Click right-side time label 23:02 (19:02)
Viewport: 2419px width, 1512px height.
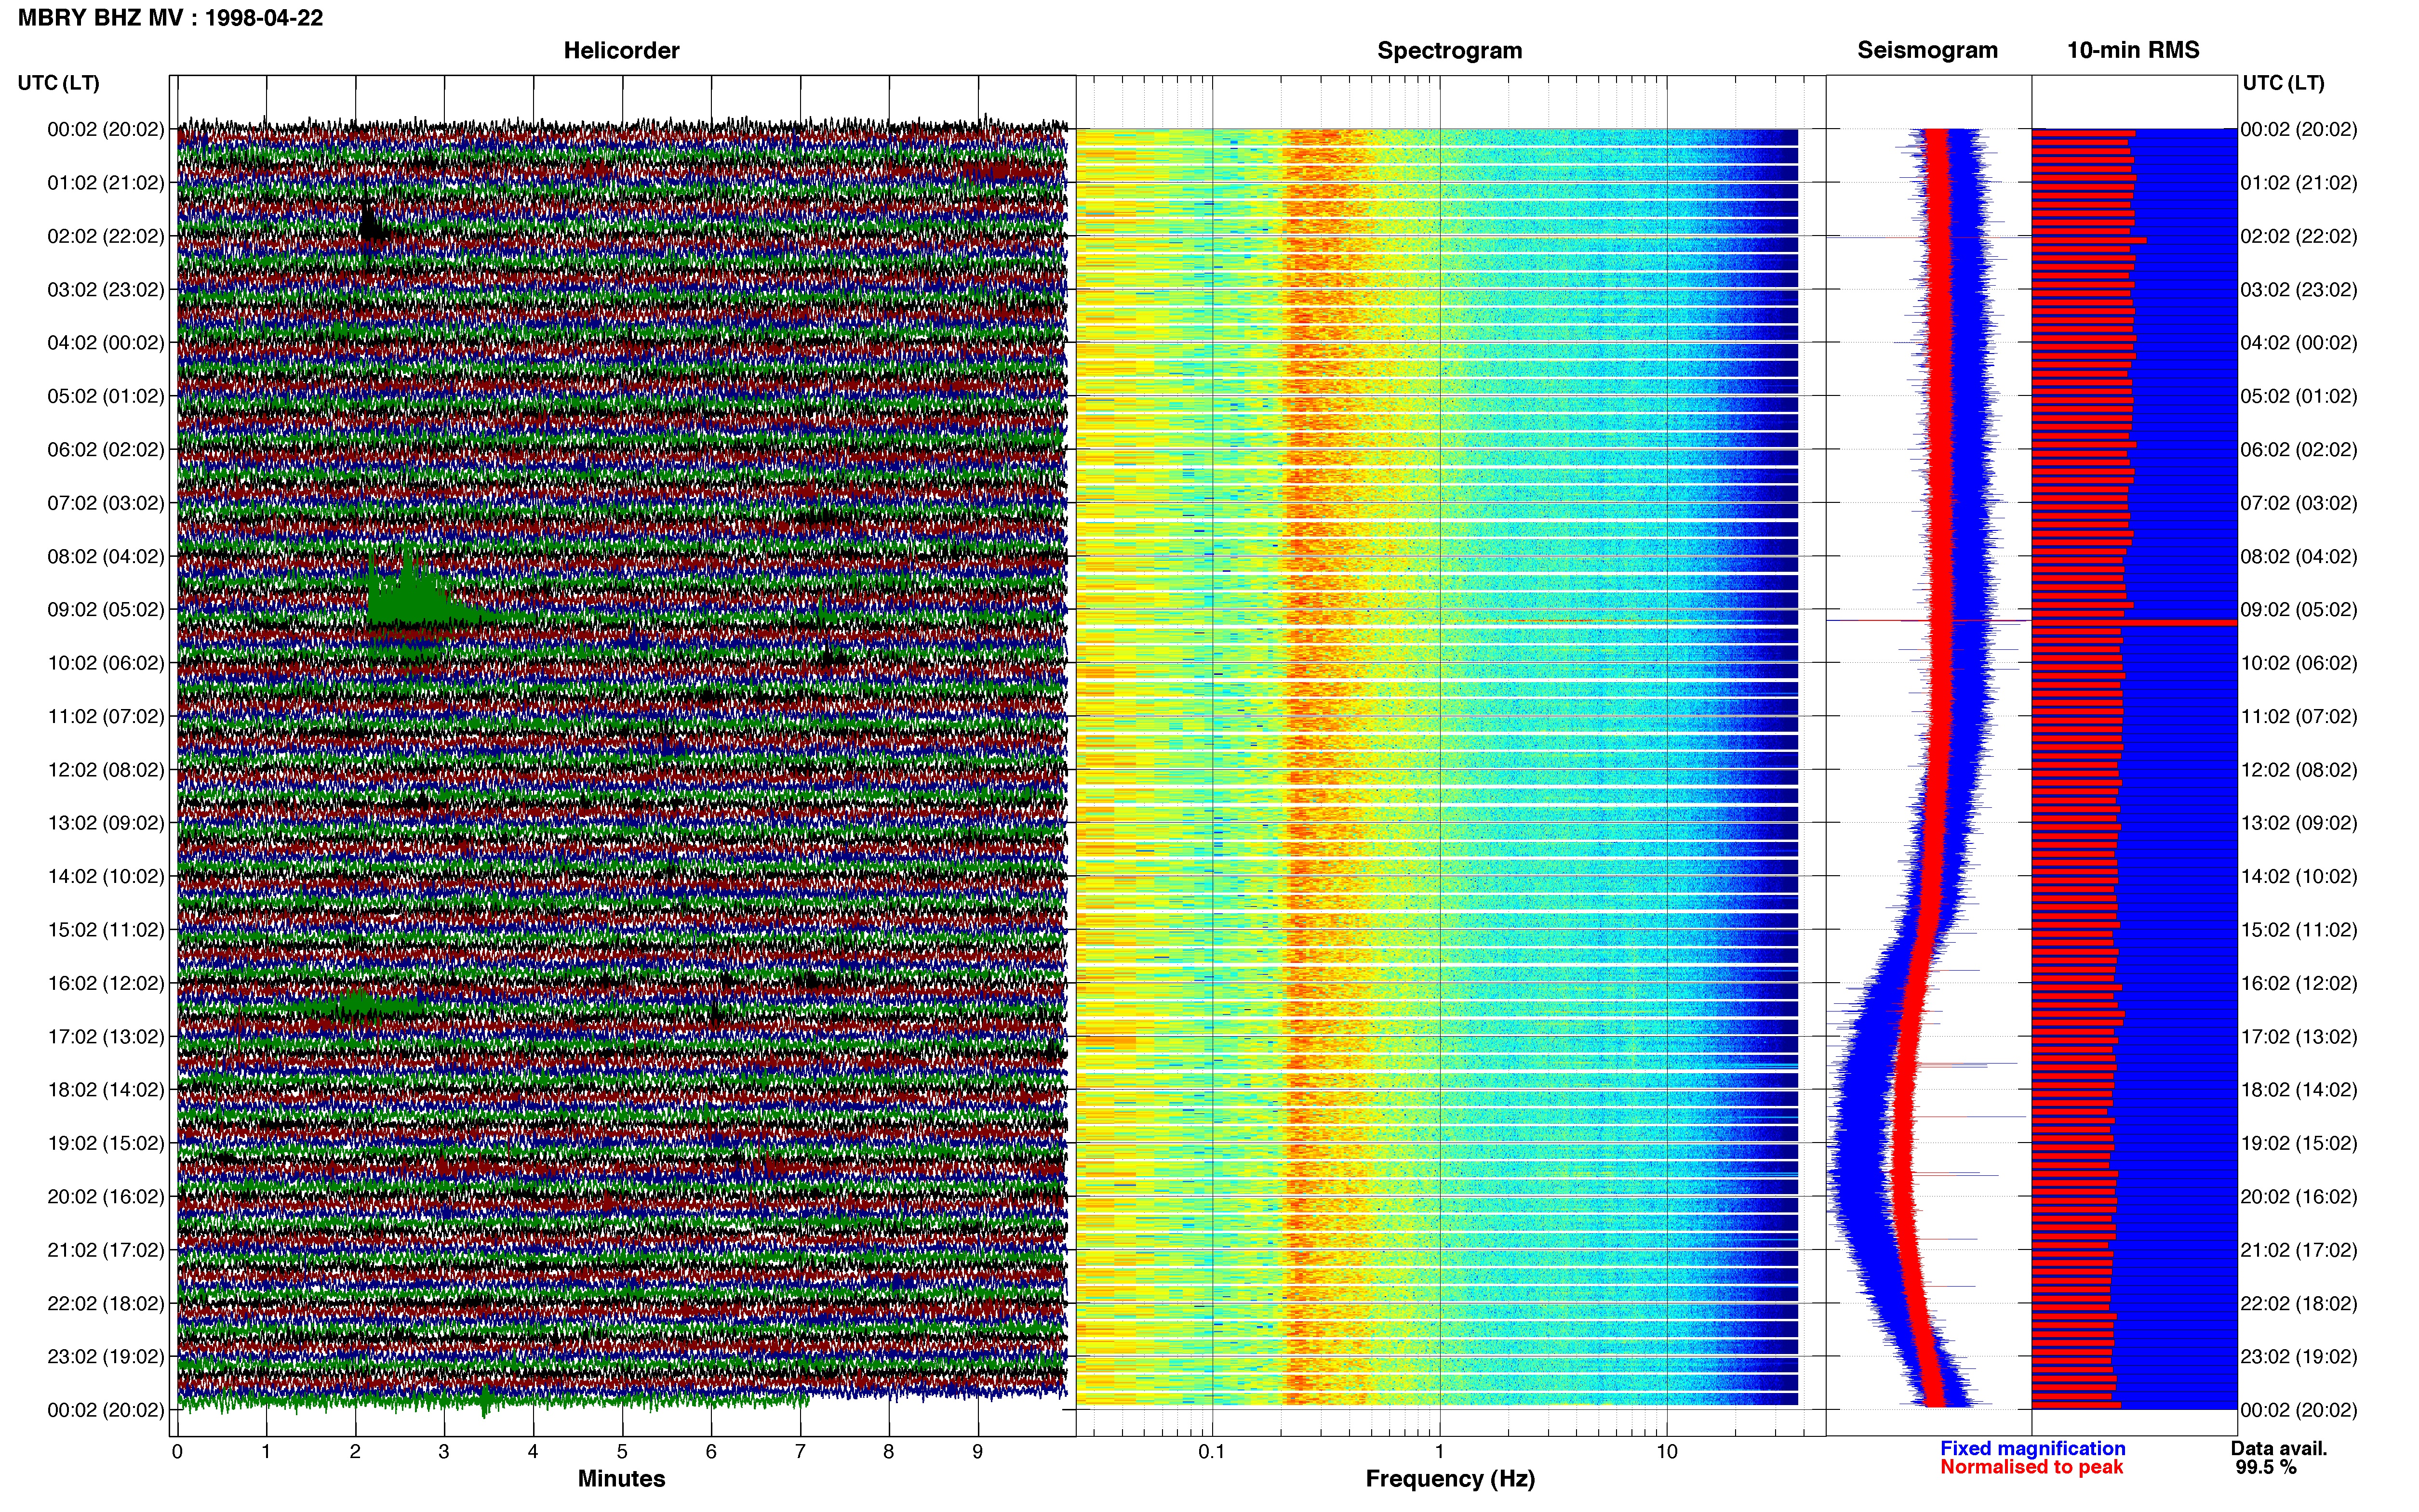[x=2299, y=1357]
